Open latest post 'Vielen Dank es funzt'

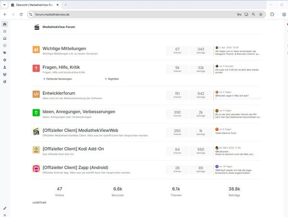226,133
